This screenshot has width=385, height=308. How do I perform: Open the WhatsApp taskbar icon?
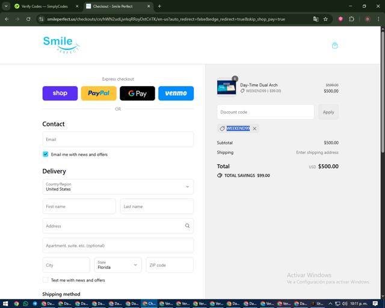coord(25,304)
